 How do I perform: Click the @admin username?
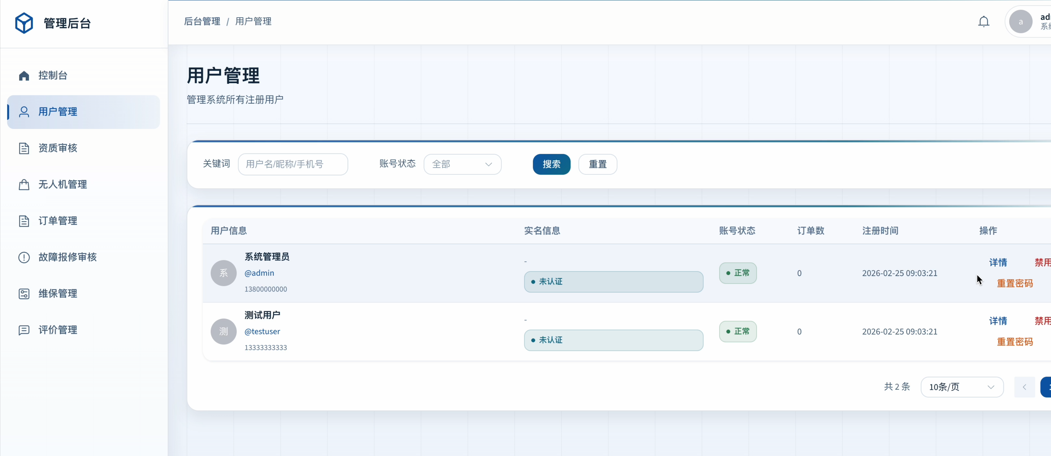click(259, 273)
